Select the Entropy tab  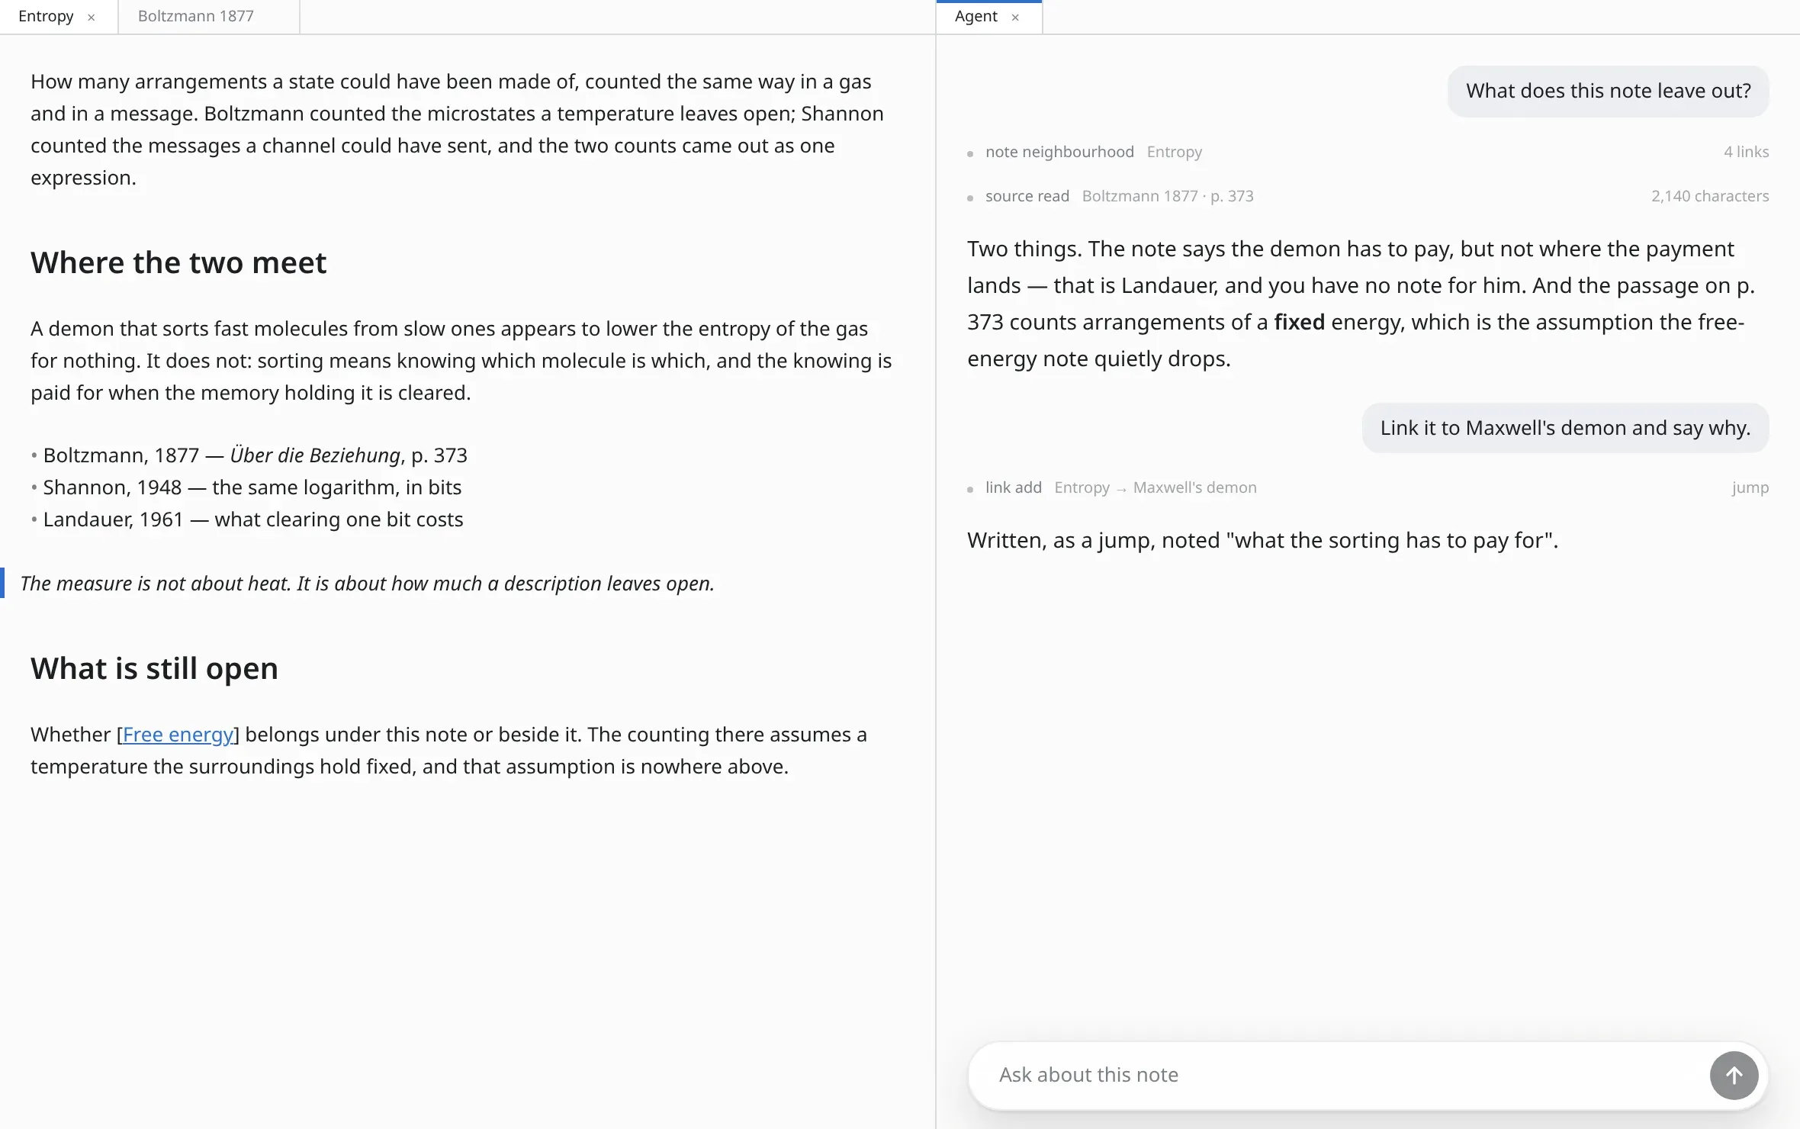pyautogui.click(x=46, y=16)
